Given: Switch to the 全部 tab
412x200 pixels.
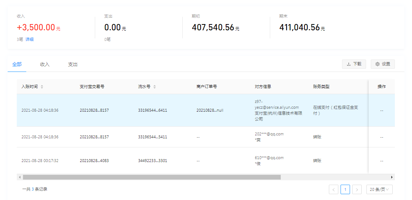Looking at the screenshot, I should point(17,64).
